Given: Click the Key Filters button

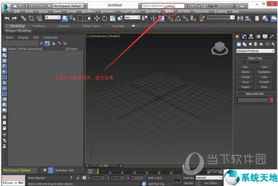Looking at the screenshot, I should pos(212,183).
